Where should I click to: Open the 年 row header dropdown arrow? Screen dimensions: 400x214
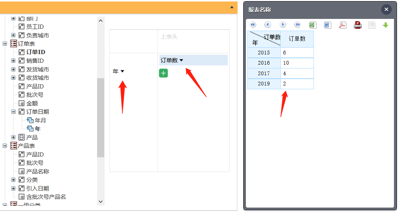(122, 71)
